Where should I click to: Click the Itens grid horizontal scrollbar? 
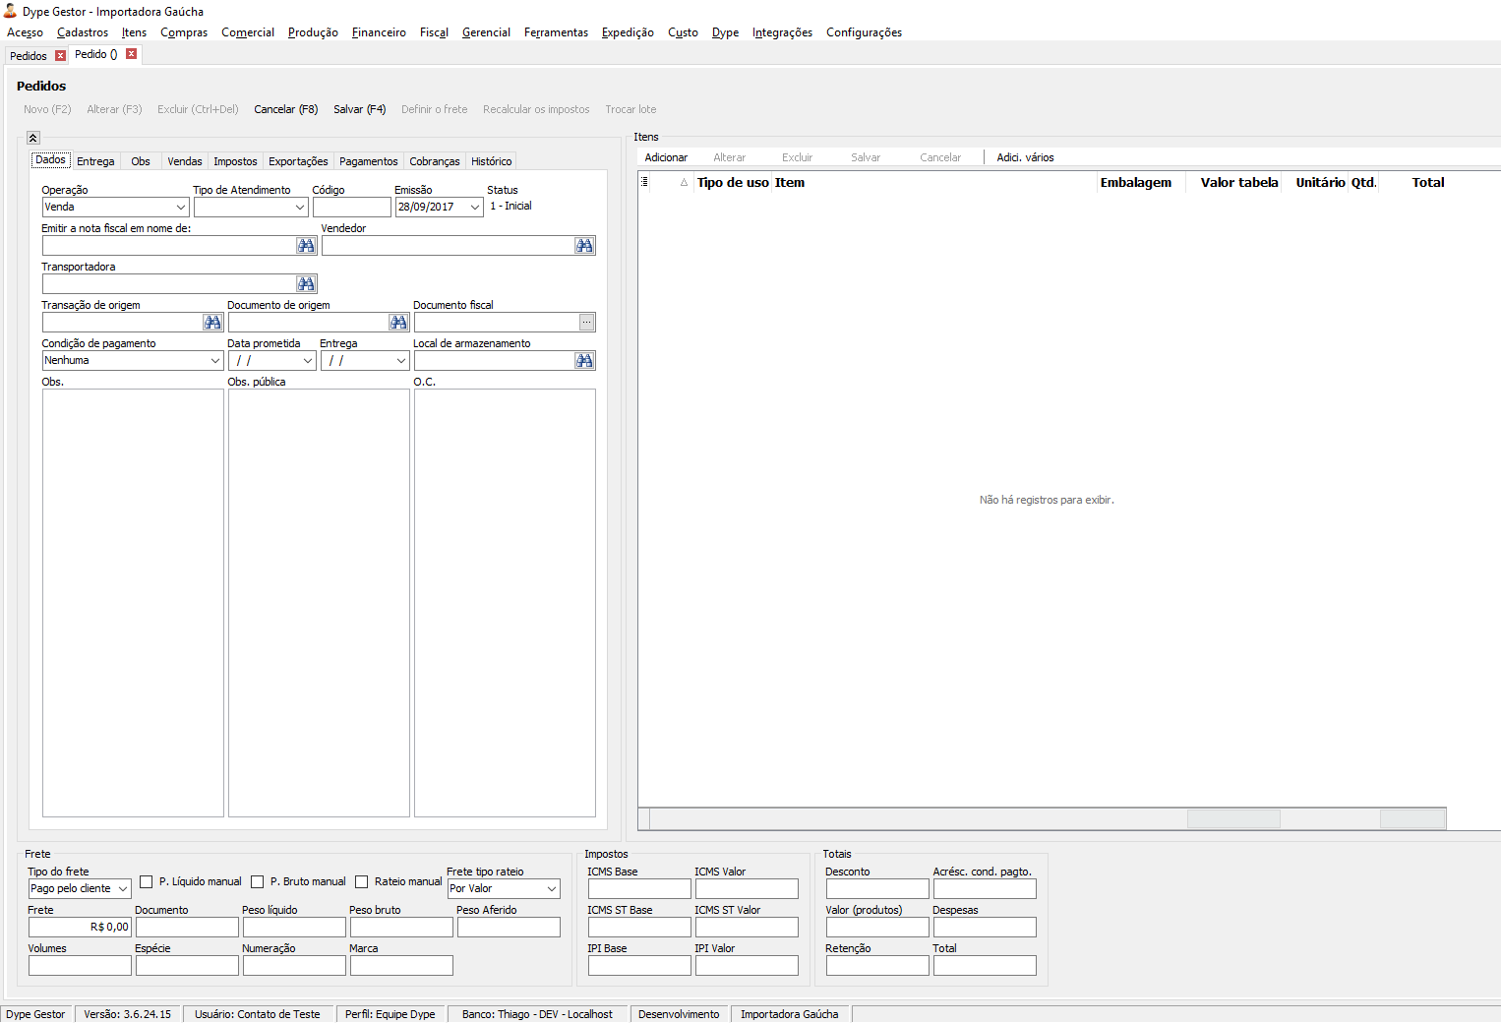(x=1042, y=818)
